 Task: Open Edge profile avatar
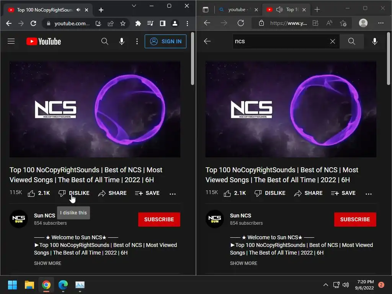(363, 23)
